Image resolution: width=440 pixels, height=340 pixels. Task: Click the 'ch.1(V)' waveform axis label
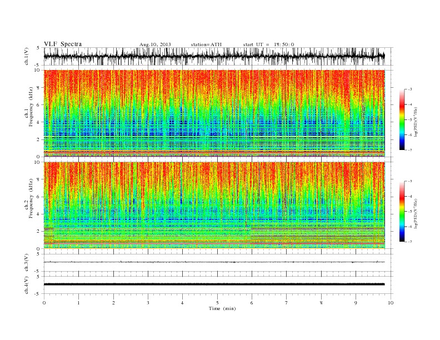27,56
